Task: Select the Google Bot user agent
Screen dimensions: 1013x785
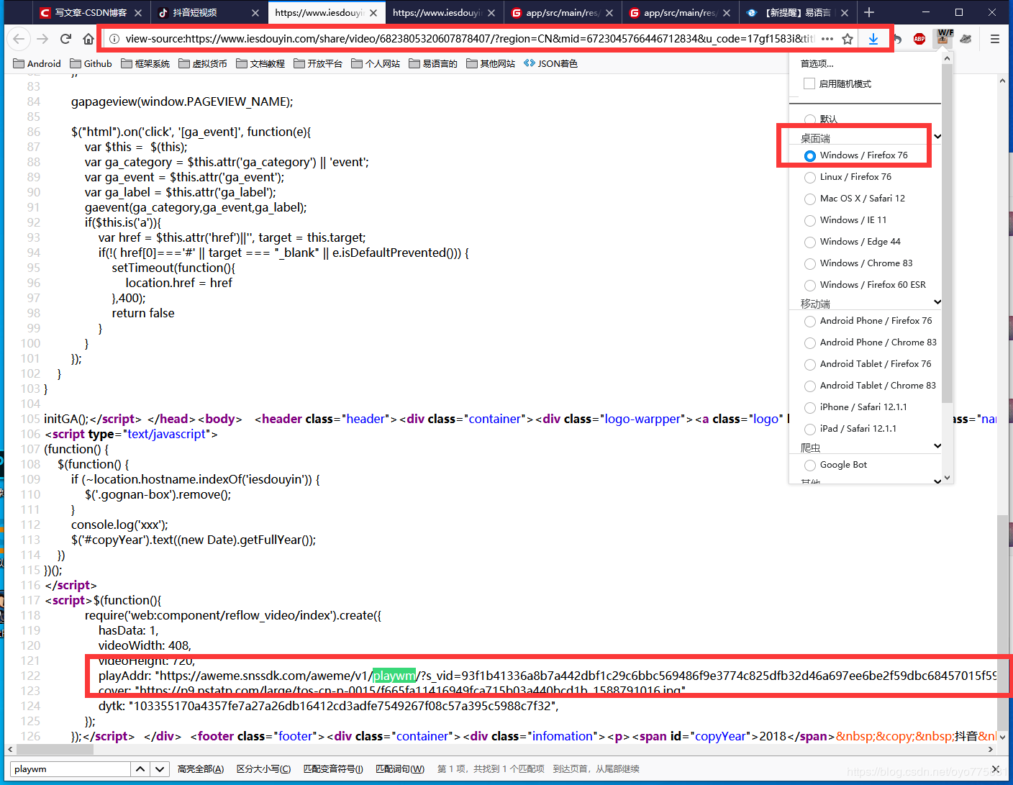Action: [x=810, y=465]
